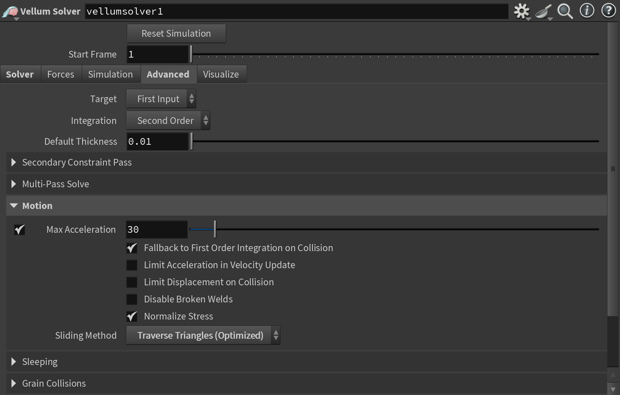Switch to the Solver tab

click(20, 74)
